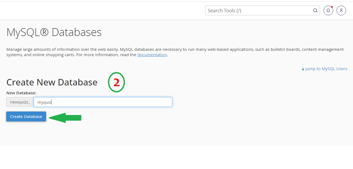
Task: Focus the Search Tools field
Action: [x=263, y=10]
